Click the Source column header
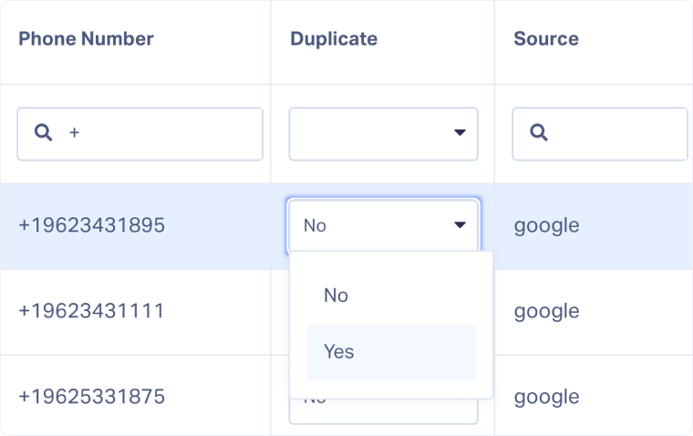This screenshot has height=436, width=693. (545, 39)
